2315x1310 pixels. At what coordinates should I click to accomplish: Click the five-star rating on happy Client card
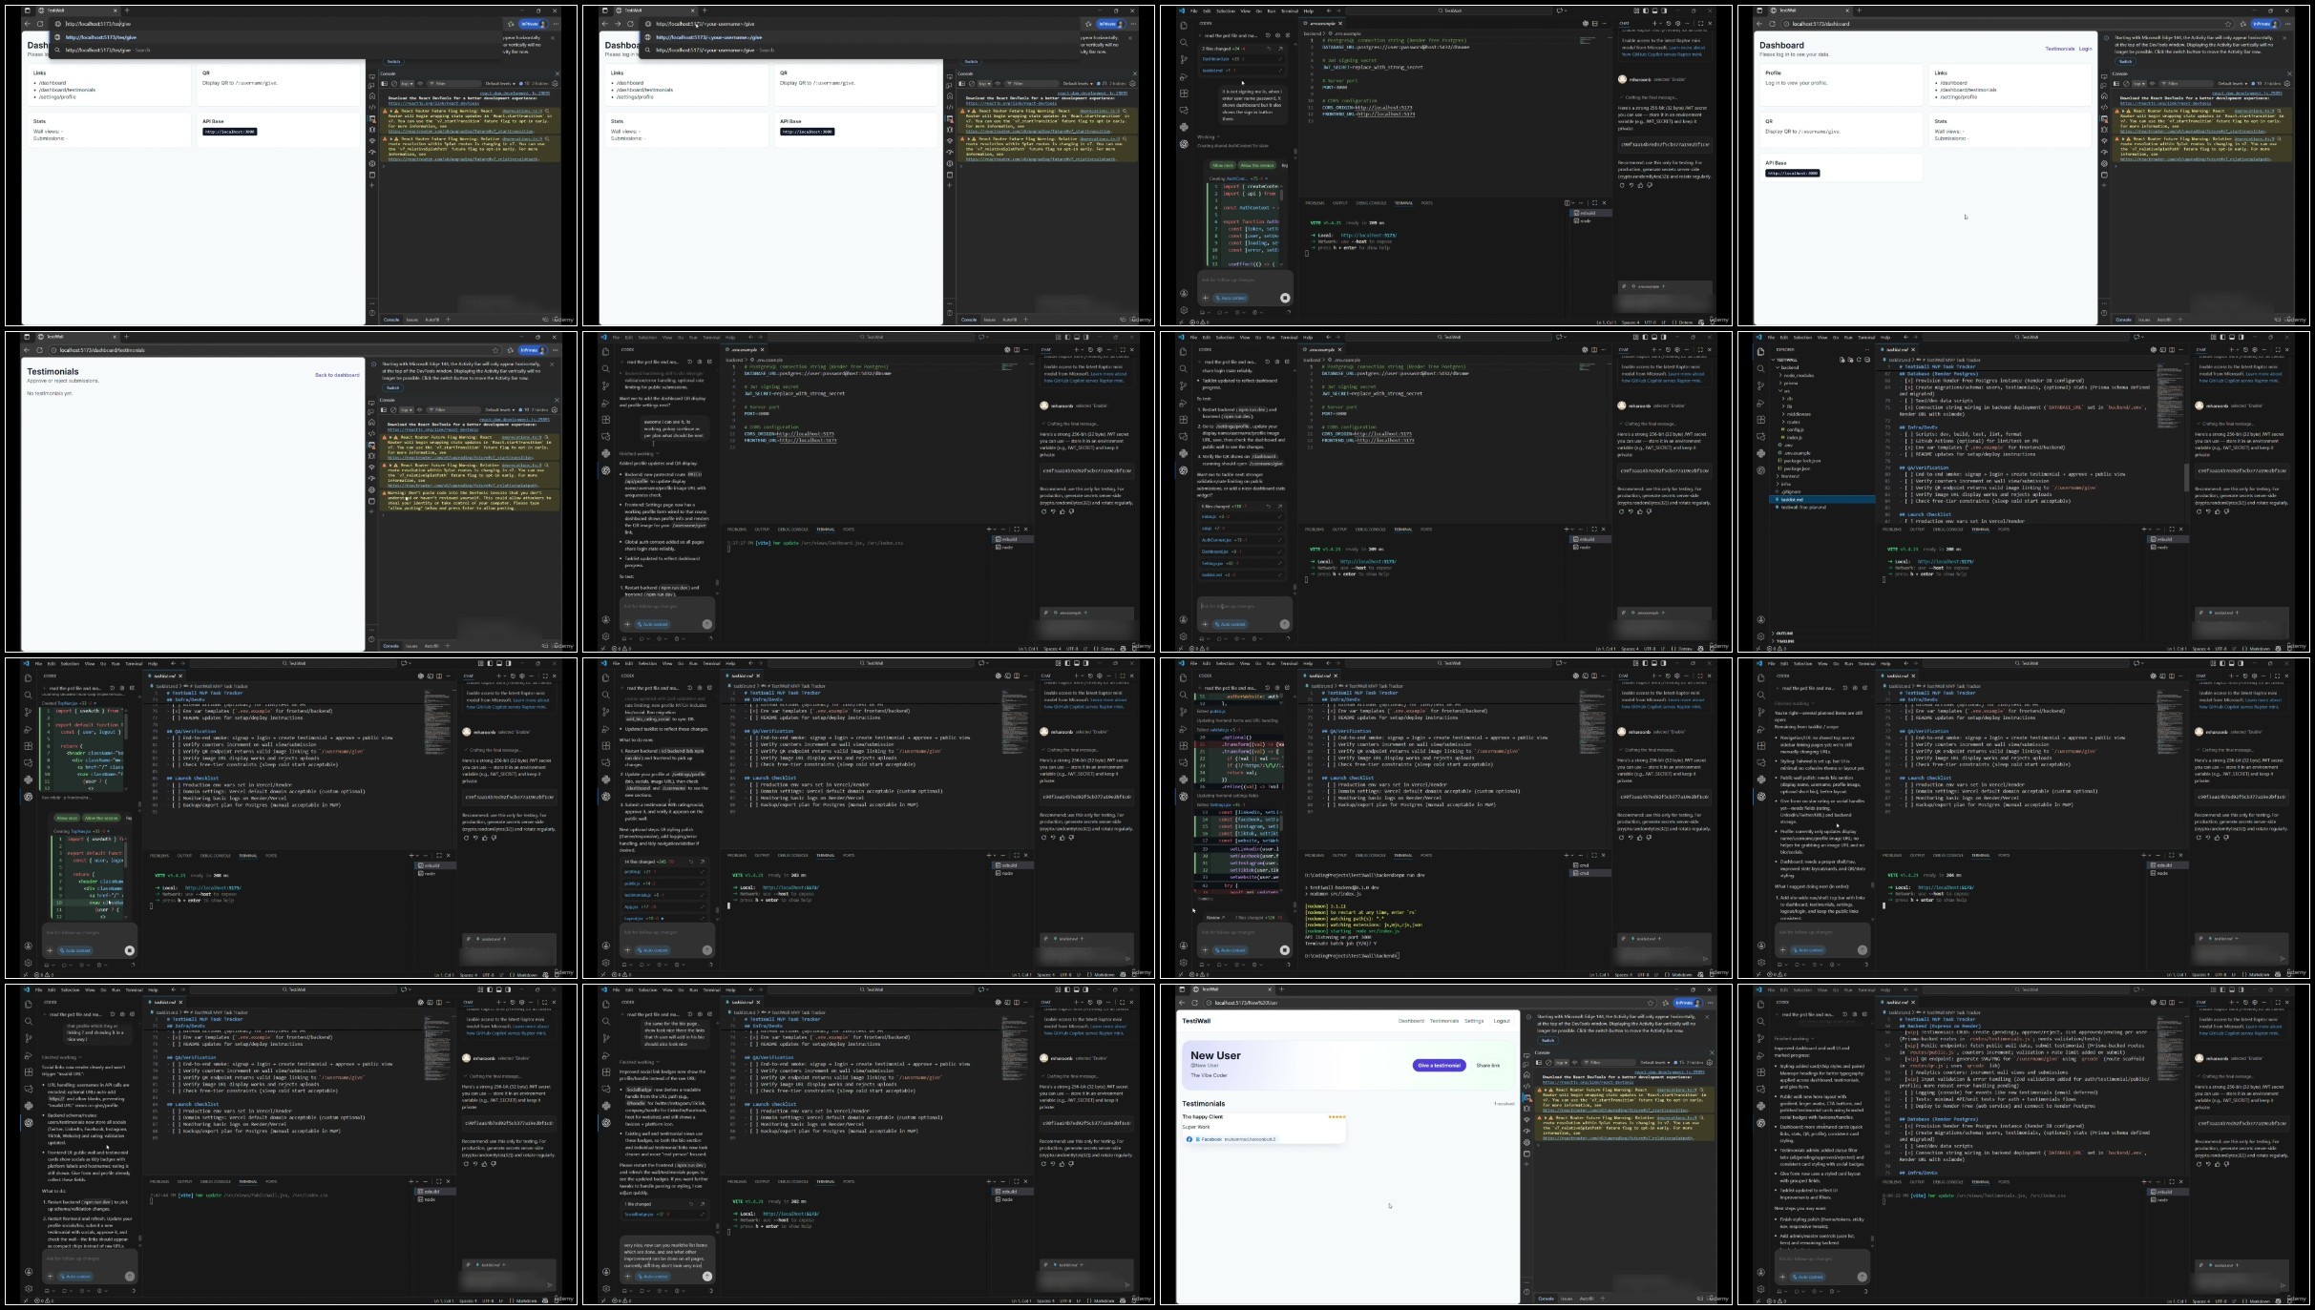coord(1336,1116)
